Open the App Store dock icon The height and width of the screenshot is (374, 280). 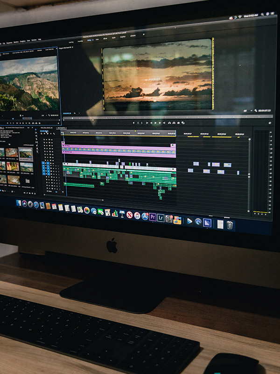click(145, 216)
